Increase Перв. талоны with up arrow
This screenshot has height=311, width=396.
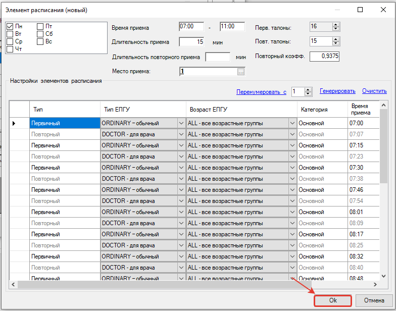click(x=335, y=24)
